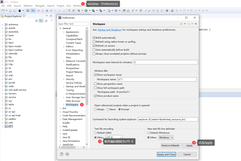Click the Apply button
Viewport: 241px width, 161px height.
click(189, 145)
